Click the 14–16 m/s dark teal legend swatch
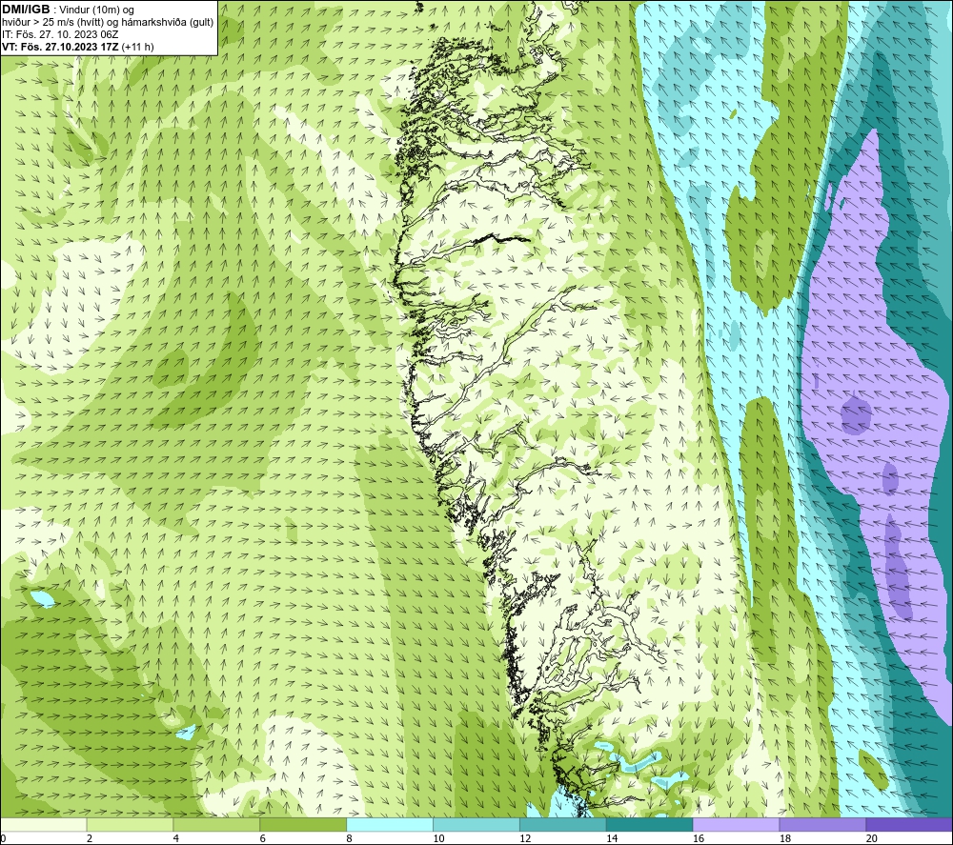The width and height of the screenshot is (953, 845). 650,824
